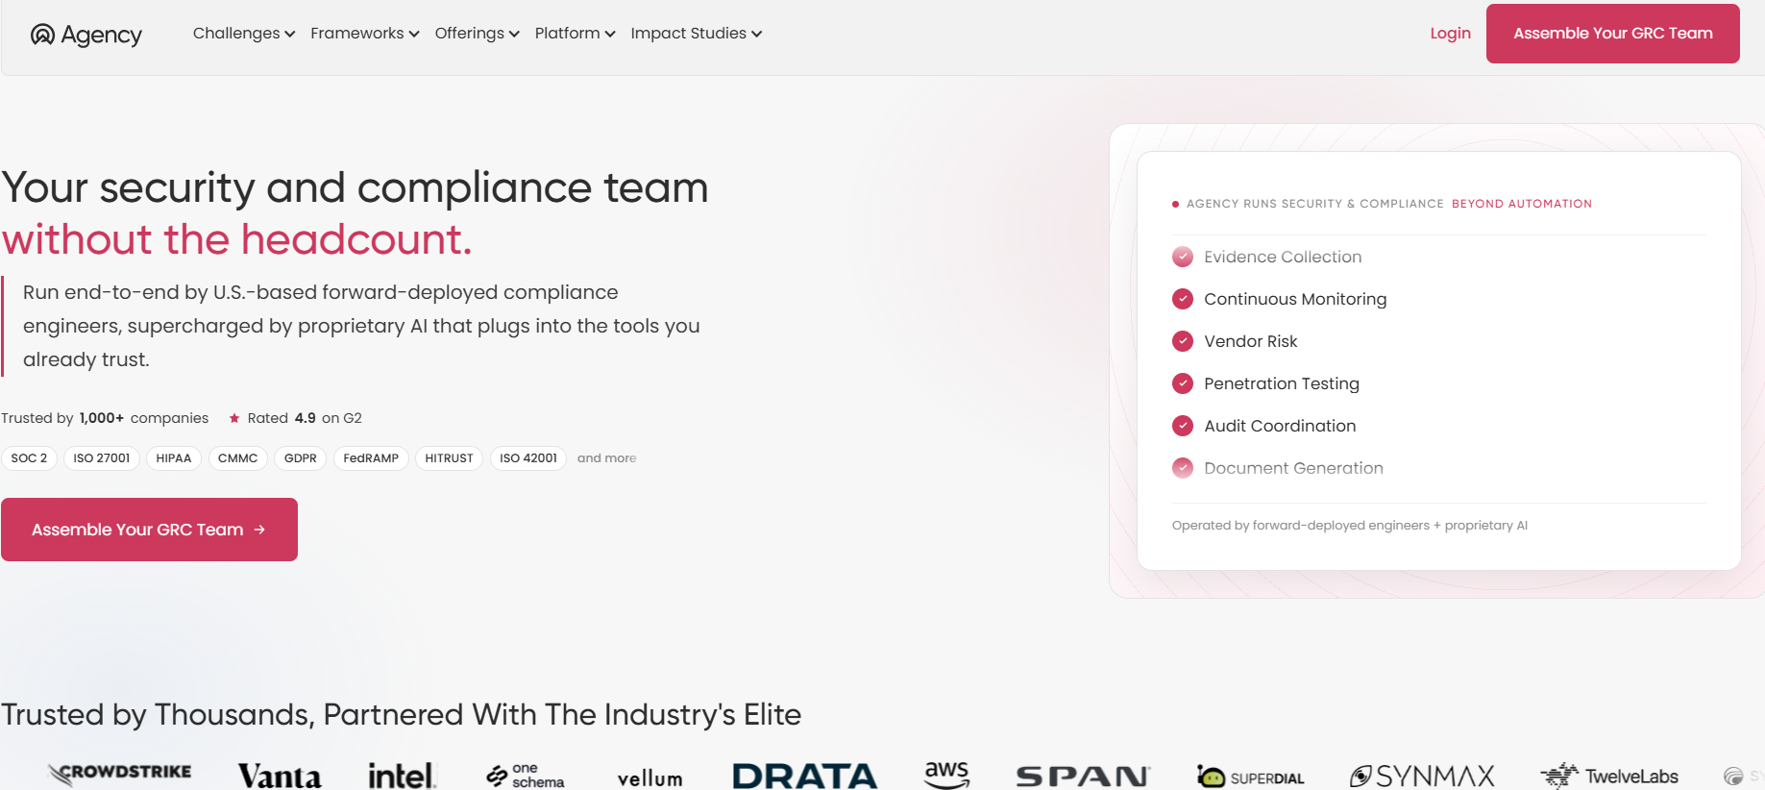The image size is (1765, 790).
Task: Click 'Operated by forward-deployed engineers' footer text
Action: tap(1349, 526)
